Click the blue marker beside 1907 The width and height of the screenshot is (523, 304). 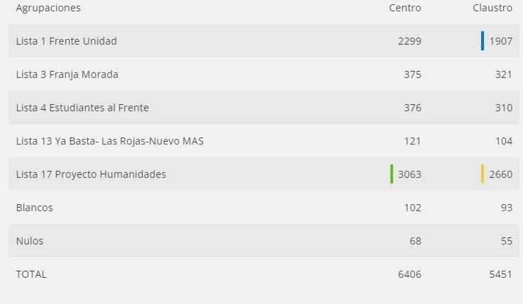tap(483, 41)
